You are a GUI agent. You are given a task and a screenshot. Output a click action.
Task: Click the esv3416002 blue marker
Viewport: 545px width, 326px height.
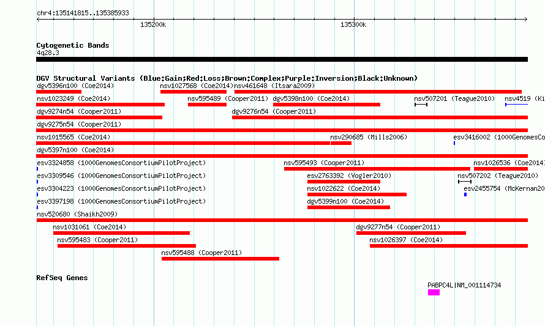[454, 143]
